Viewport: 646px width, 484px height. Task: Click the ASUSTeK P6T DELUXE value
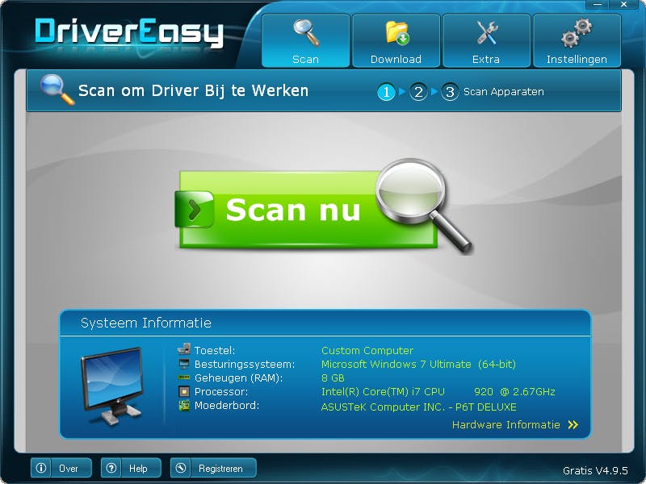(418, 407)
